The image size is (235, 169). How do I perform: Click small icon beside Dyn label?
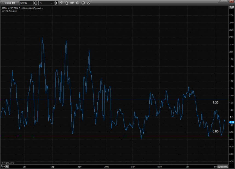(x=7, y=166)
